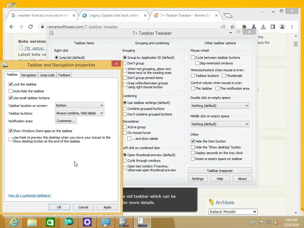Click OK in Taskbar properties
The width and height of the screenshot is (304, 228).
(59, 207)
